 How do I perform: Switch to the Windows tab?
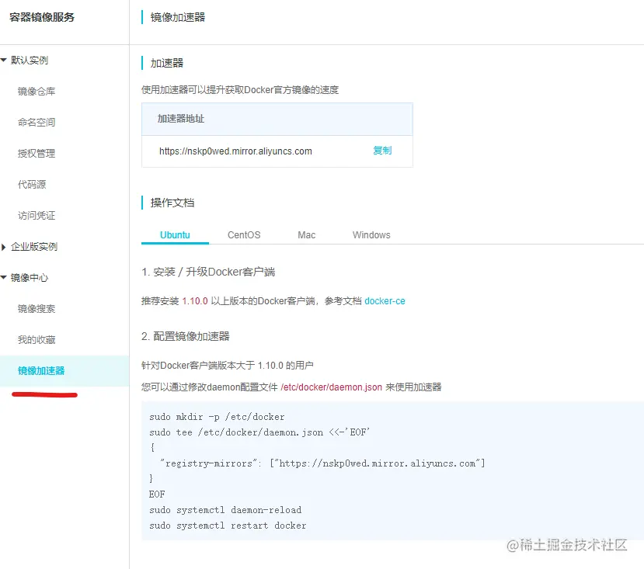[x=371, y=235]
